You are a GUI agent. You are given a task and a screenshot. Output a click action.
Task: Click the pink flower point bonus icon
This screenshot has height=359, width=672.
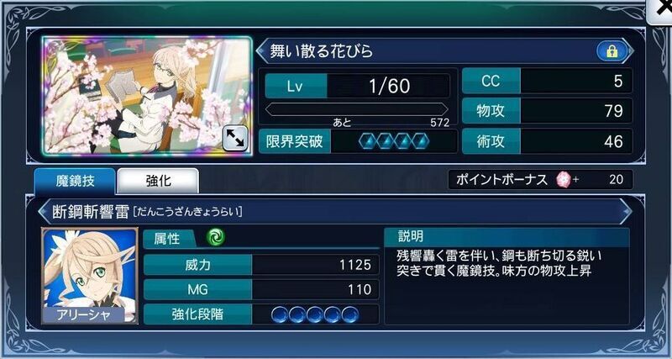pyautogui.click(x=563, y=179)
